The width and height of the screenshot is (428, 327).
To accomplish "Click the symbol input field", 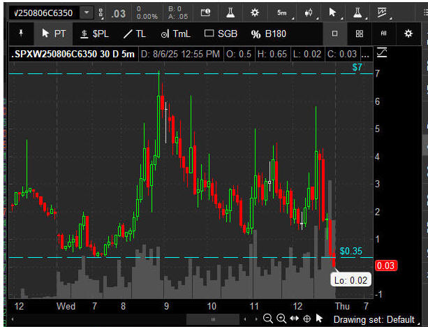I will point(40,13).
